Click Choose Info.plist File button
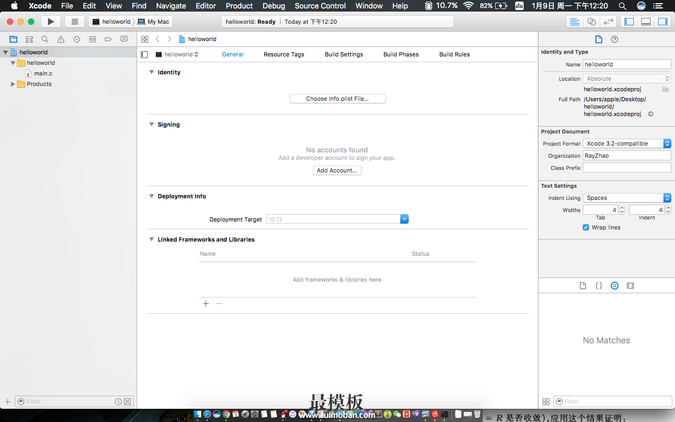The width and height of the screenshot is (675, 422). pyautogui.click(x=337, y=99)
